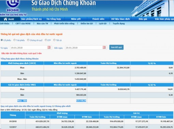Go to HoSE home icon
The image size is (174, 129).
click(x=5, y=19)
